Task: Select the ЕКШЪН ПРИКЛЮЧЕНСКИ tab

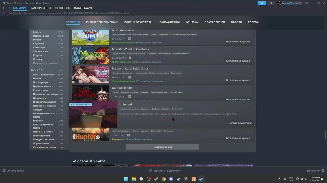Action: (x=102, y=22)
